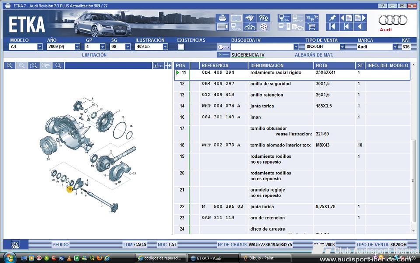This screenshot has height=263, width=420.
Task: Click the Limitación label
Action: (94, 55)
